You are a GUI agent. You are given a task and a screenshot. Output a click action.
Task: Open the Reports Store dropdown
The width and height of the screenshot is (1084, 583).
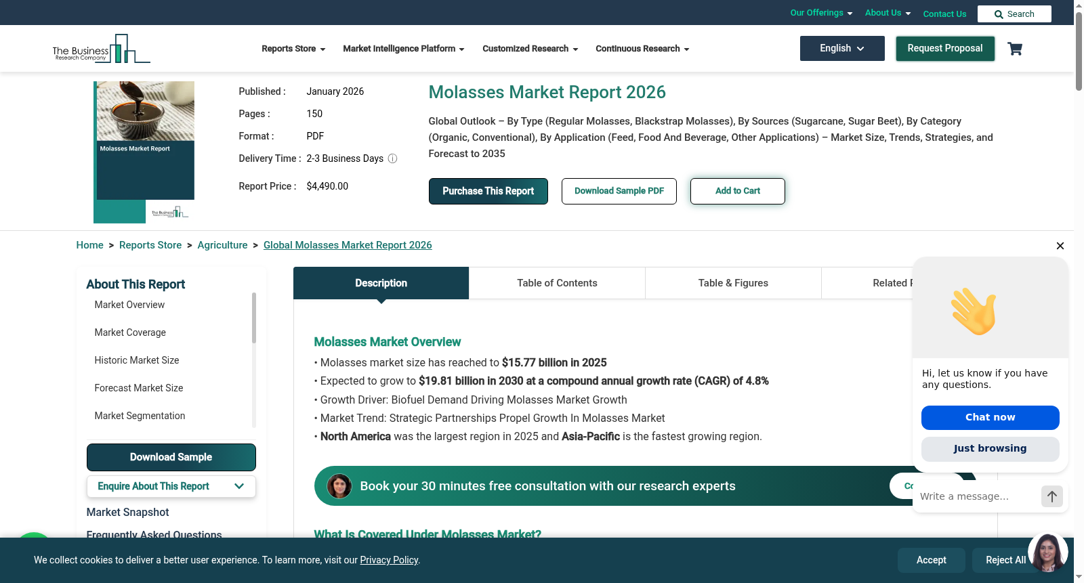coord(293,49)
